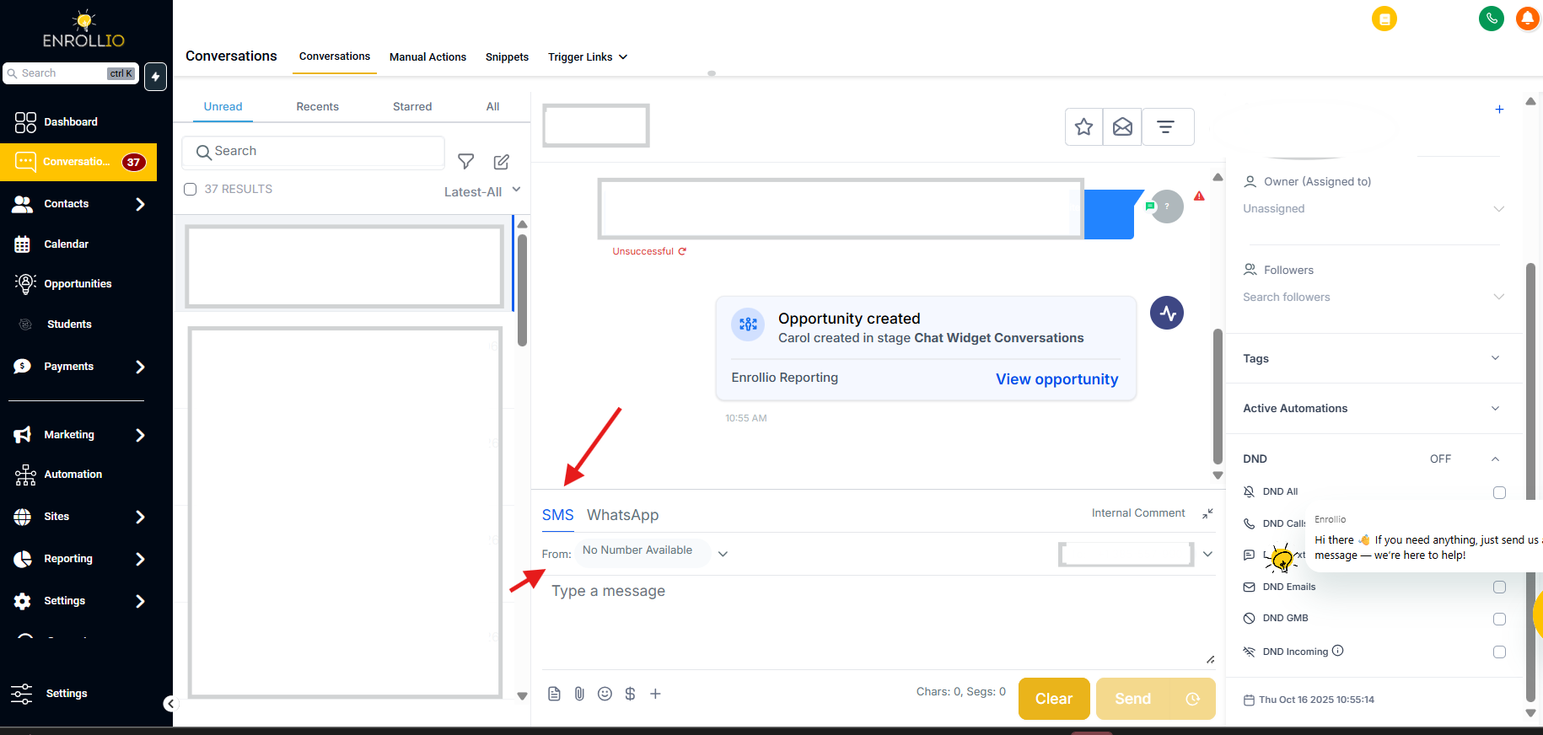Click the View opportunity link
Screen dimensions: 1543x735
[x=1056, y=379]
